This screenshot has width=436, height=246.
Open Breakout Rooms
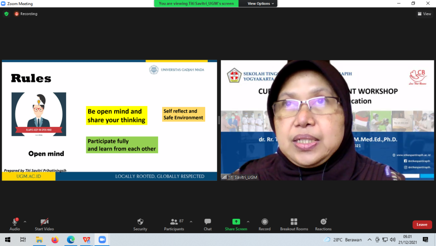[294, 222]
